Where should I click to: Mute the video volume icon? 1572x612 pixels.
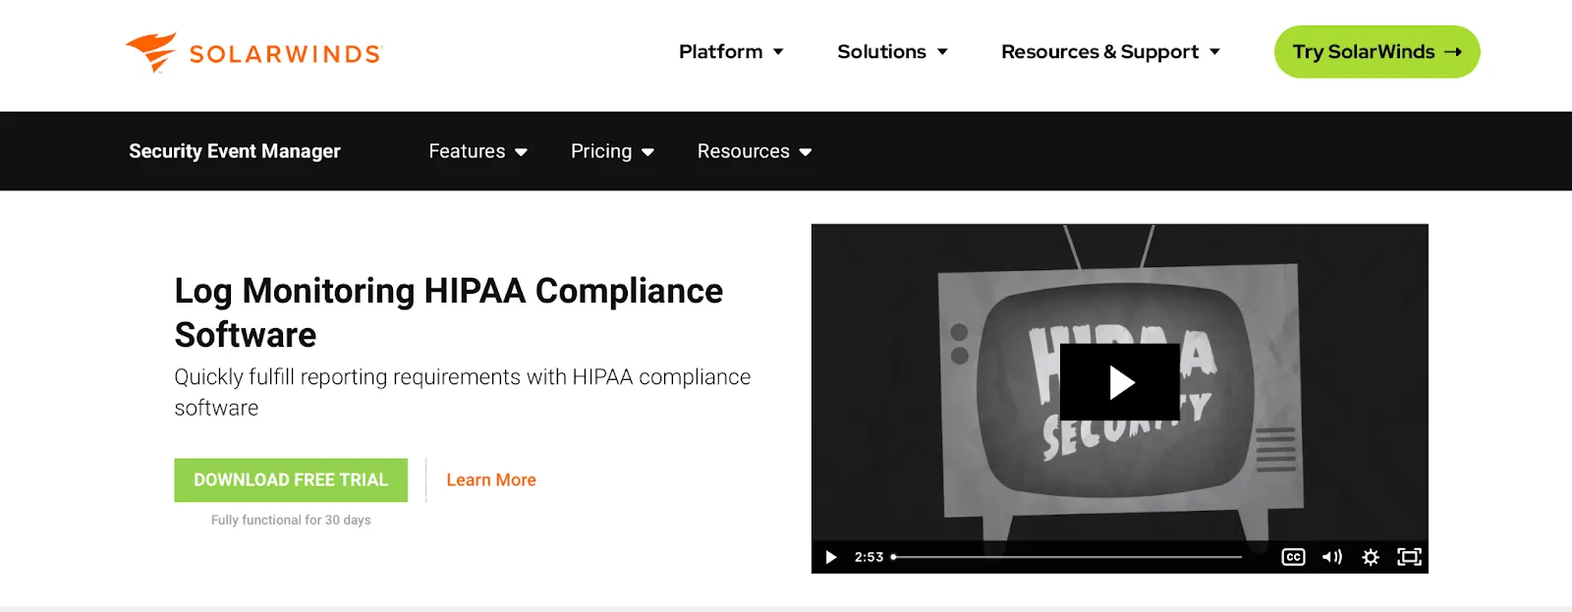(1332, 557)
